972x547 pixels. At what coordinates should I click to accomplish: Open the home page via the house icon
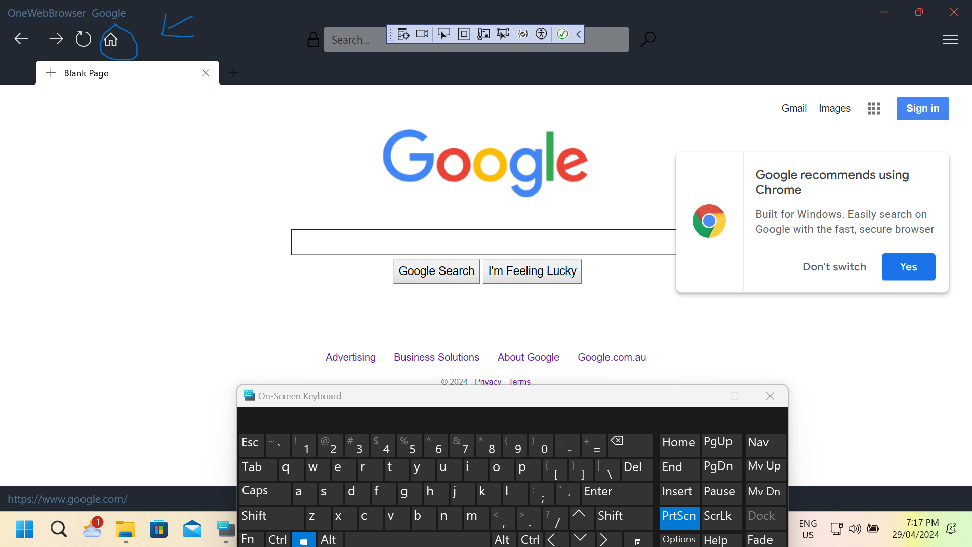111,39
